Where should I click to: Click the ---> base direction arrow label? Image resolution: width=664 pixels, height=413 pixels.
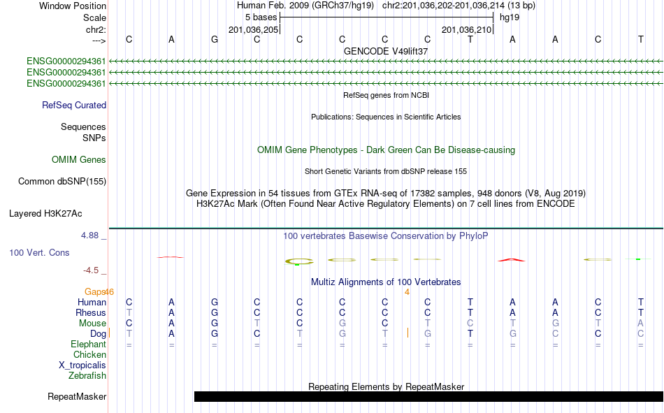[x=99, y=41]
